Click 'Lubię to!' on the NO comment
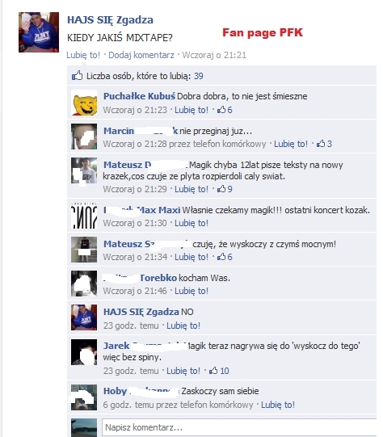Screen dimensions: 383x437 tap(183, 326)
